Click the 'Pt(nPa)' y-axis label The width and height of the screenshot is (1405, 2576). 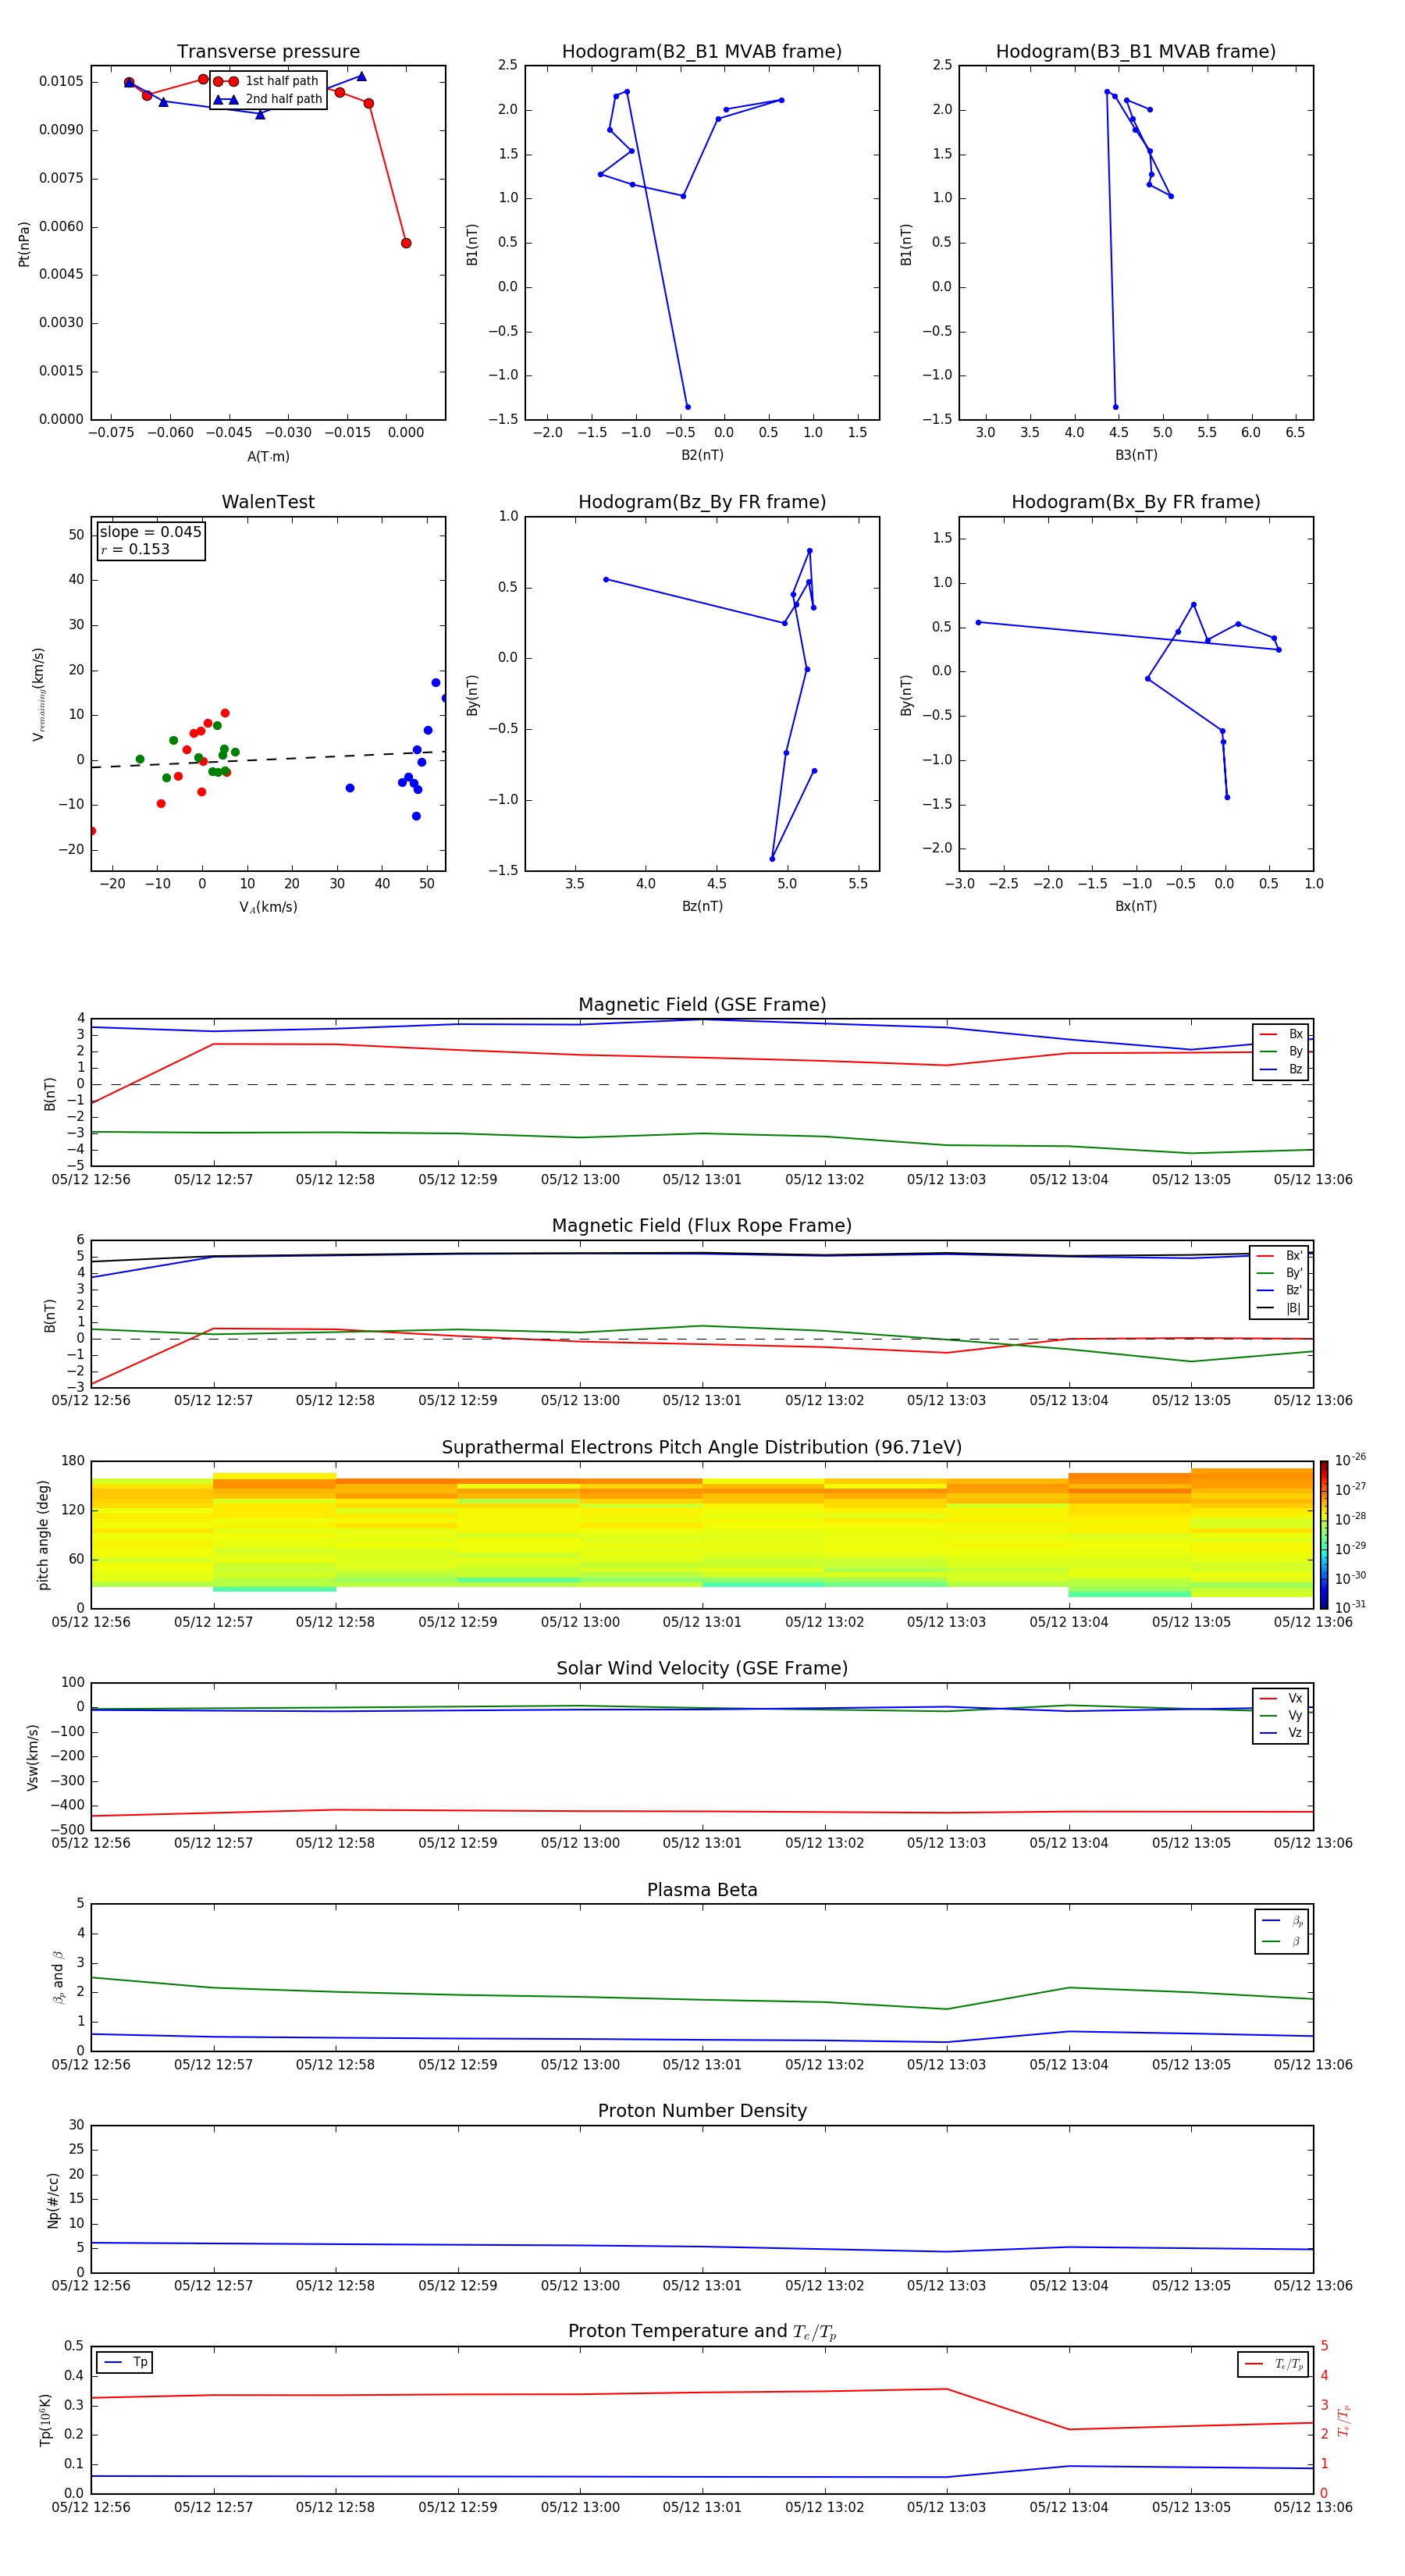[24, 243]
